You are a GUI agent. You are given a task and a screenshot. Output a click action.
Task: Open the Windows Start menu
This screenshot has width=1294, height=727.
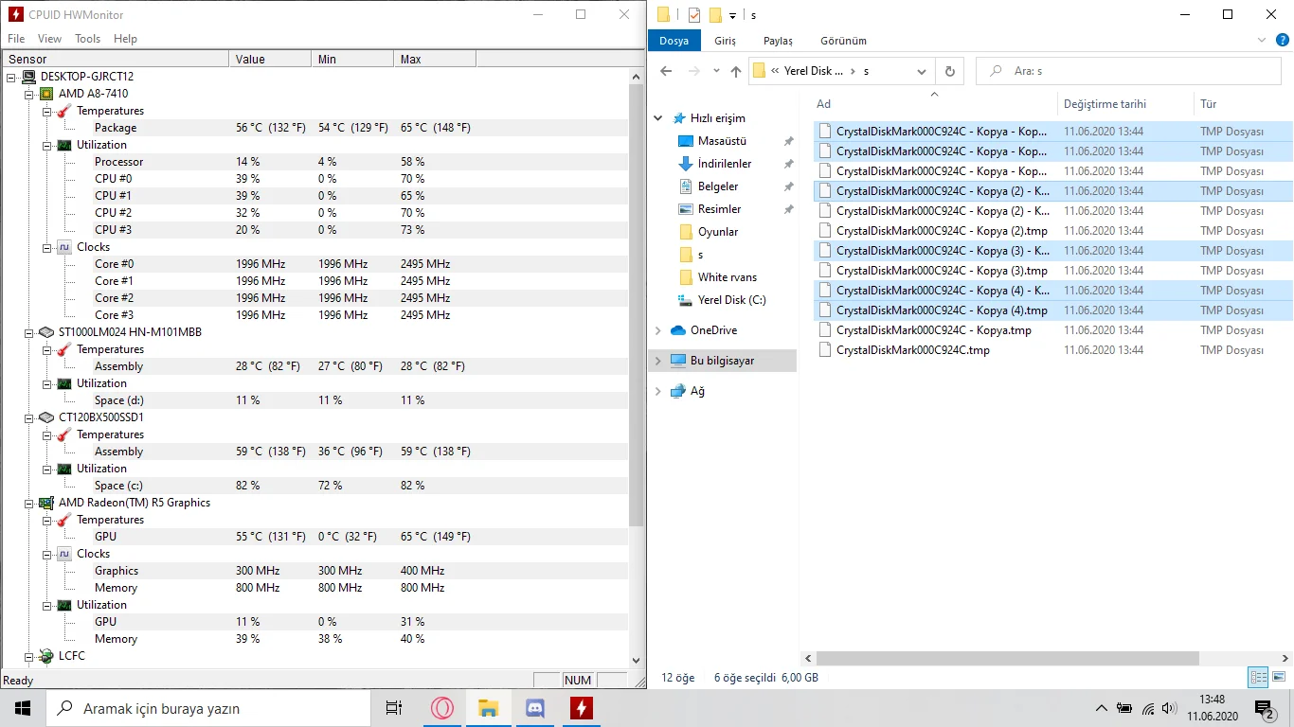point(23,708)
